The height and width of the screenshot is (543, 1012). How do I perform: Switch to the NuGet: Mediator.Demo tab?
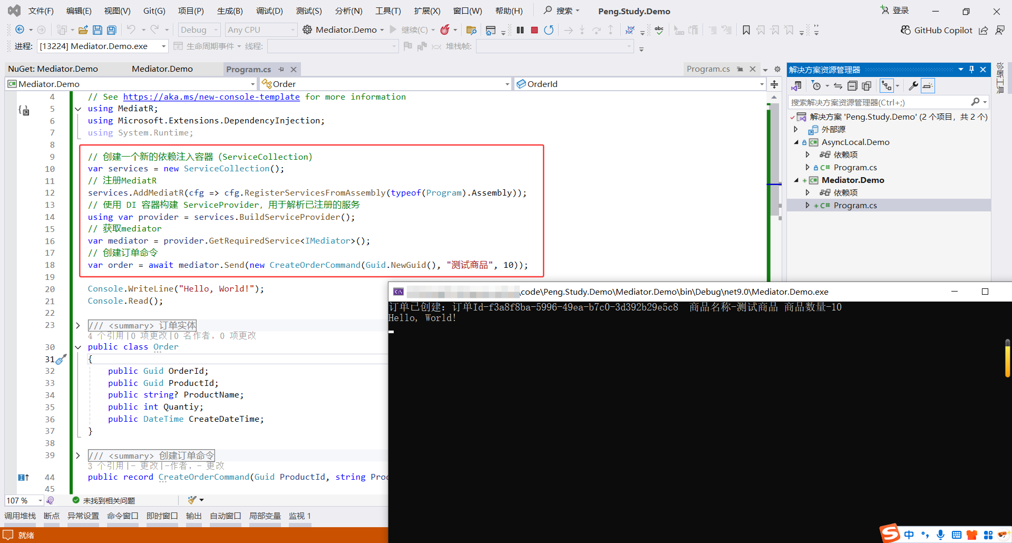point(53,69)
